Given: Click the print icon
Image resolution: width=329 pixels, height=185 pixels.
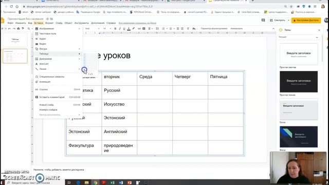Looking at the screenshot, I should pyautogui.click(x=19, y=29).
